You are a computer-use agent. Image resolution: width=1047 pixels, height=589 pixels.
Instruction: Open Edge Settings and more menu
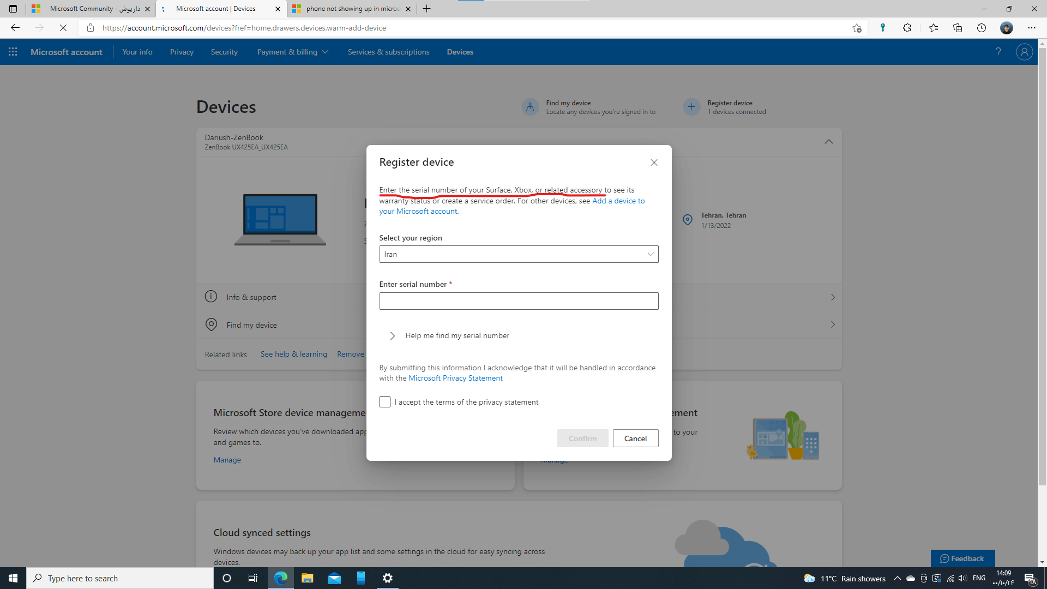1032,28
